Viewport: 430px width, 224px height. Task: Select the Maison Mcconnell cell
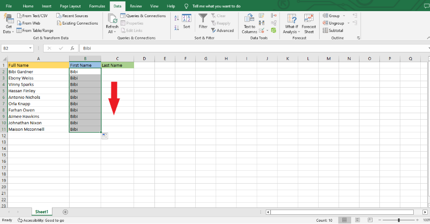pos(39,129)
